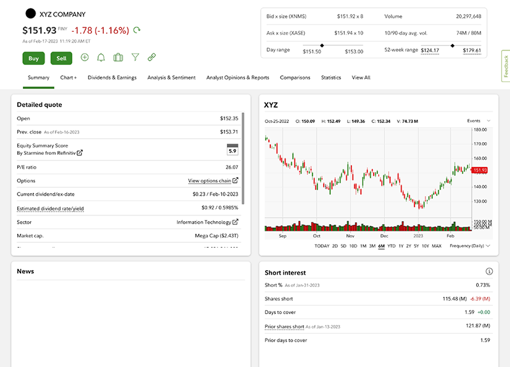Image resolution: width=510 pixels, height=367 pixels.
Task: Open the bell alert icon
Action: coord(101,57)
